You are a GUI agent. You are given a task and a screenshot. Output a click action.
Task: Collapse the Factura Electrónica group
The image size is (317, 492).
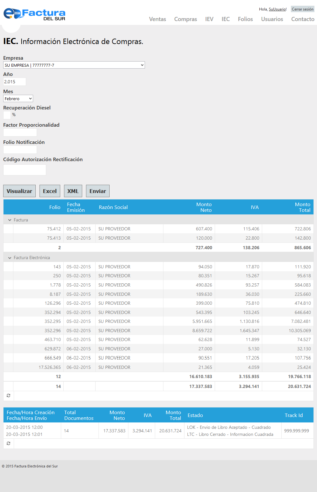(x=10, y=258)
